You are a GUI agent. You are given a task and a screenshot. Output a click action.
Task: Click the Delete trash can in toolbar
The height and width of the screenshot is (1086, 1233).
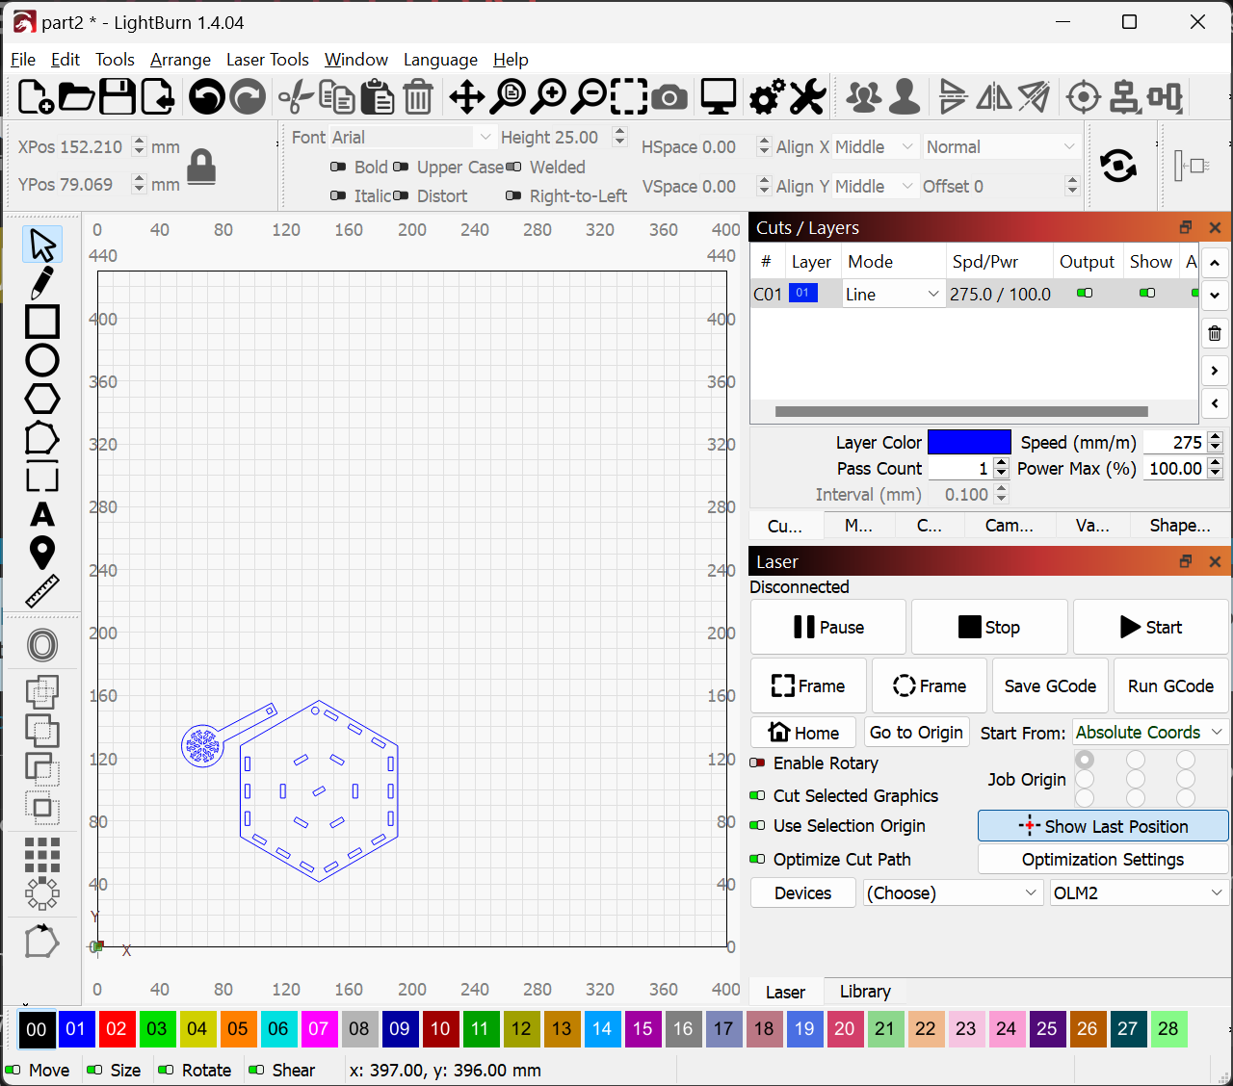pyautogui.click(x=418, y=97)
